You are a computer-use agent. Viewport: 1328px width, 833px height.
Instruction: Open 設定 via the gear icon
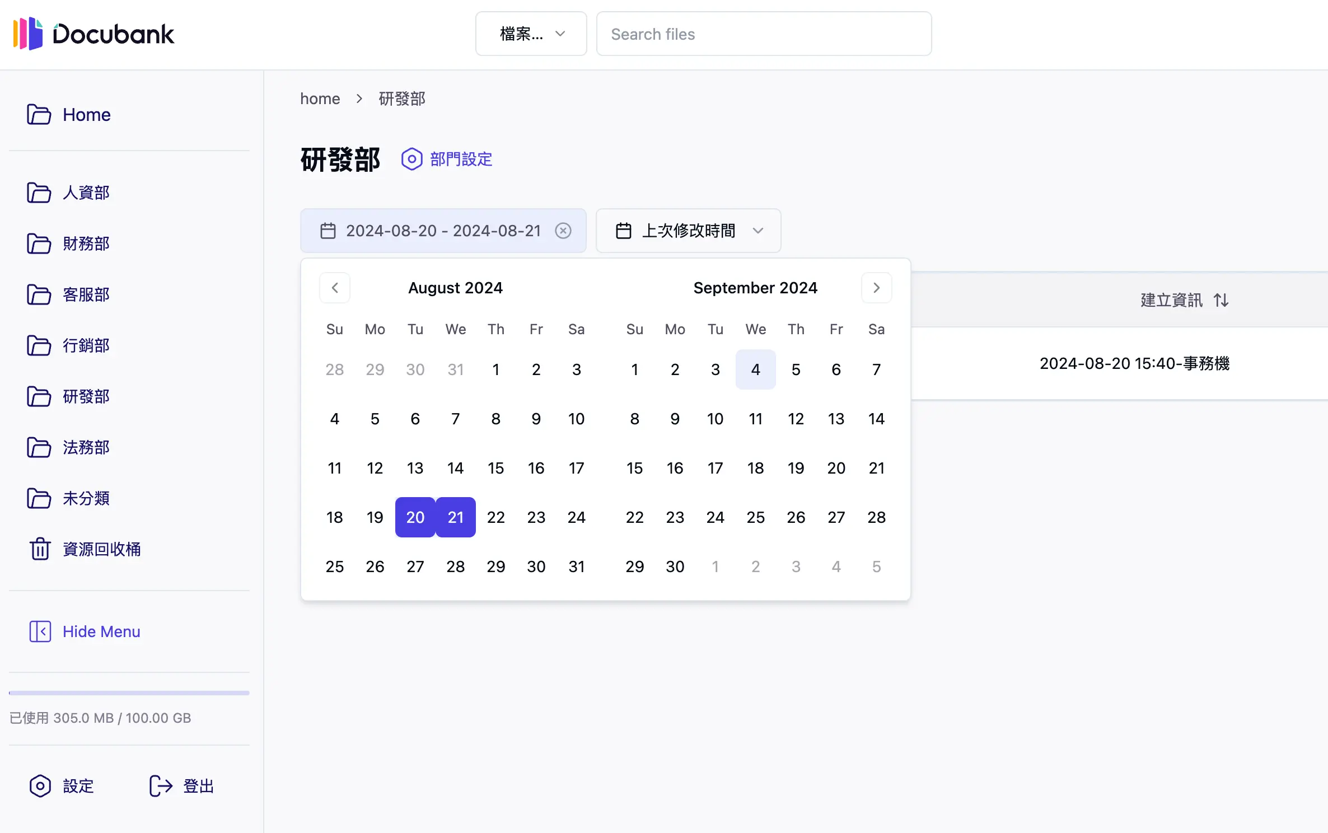[40, 786]
